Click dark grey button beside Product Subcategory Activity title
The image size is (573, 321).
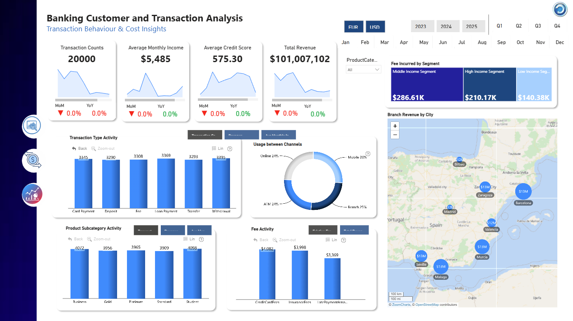coord(146,230)
